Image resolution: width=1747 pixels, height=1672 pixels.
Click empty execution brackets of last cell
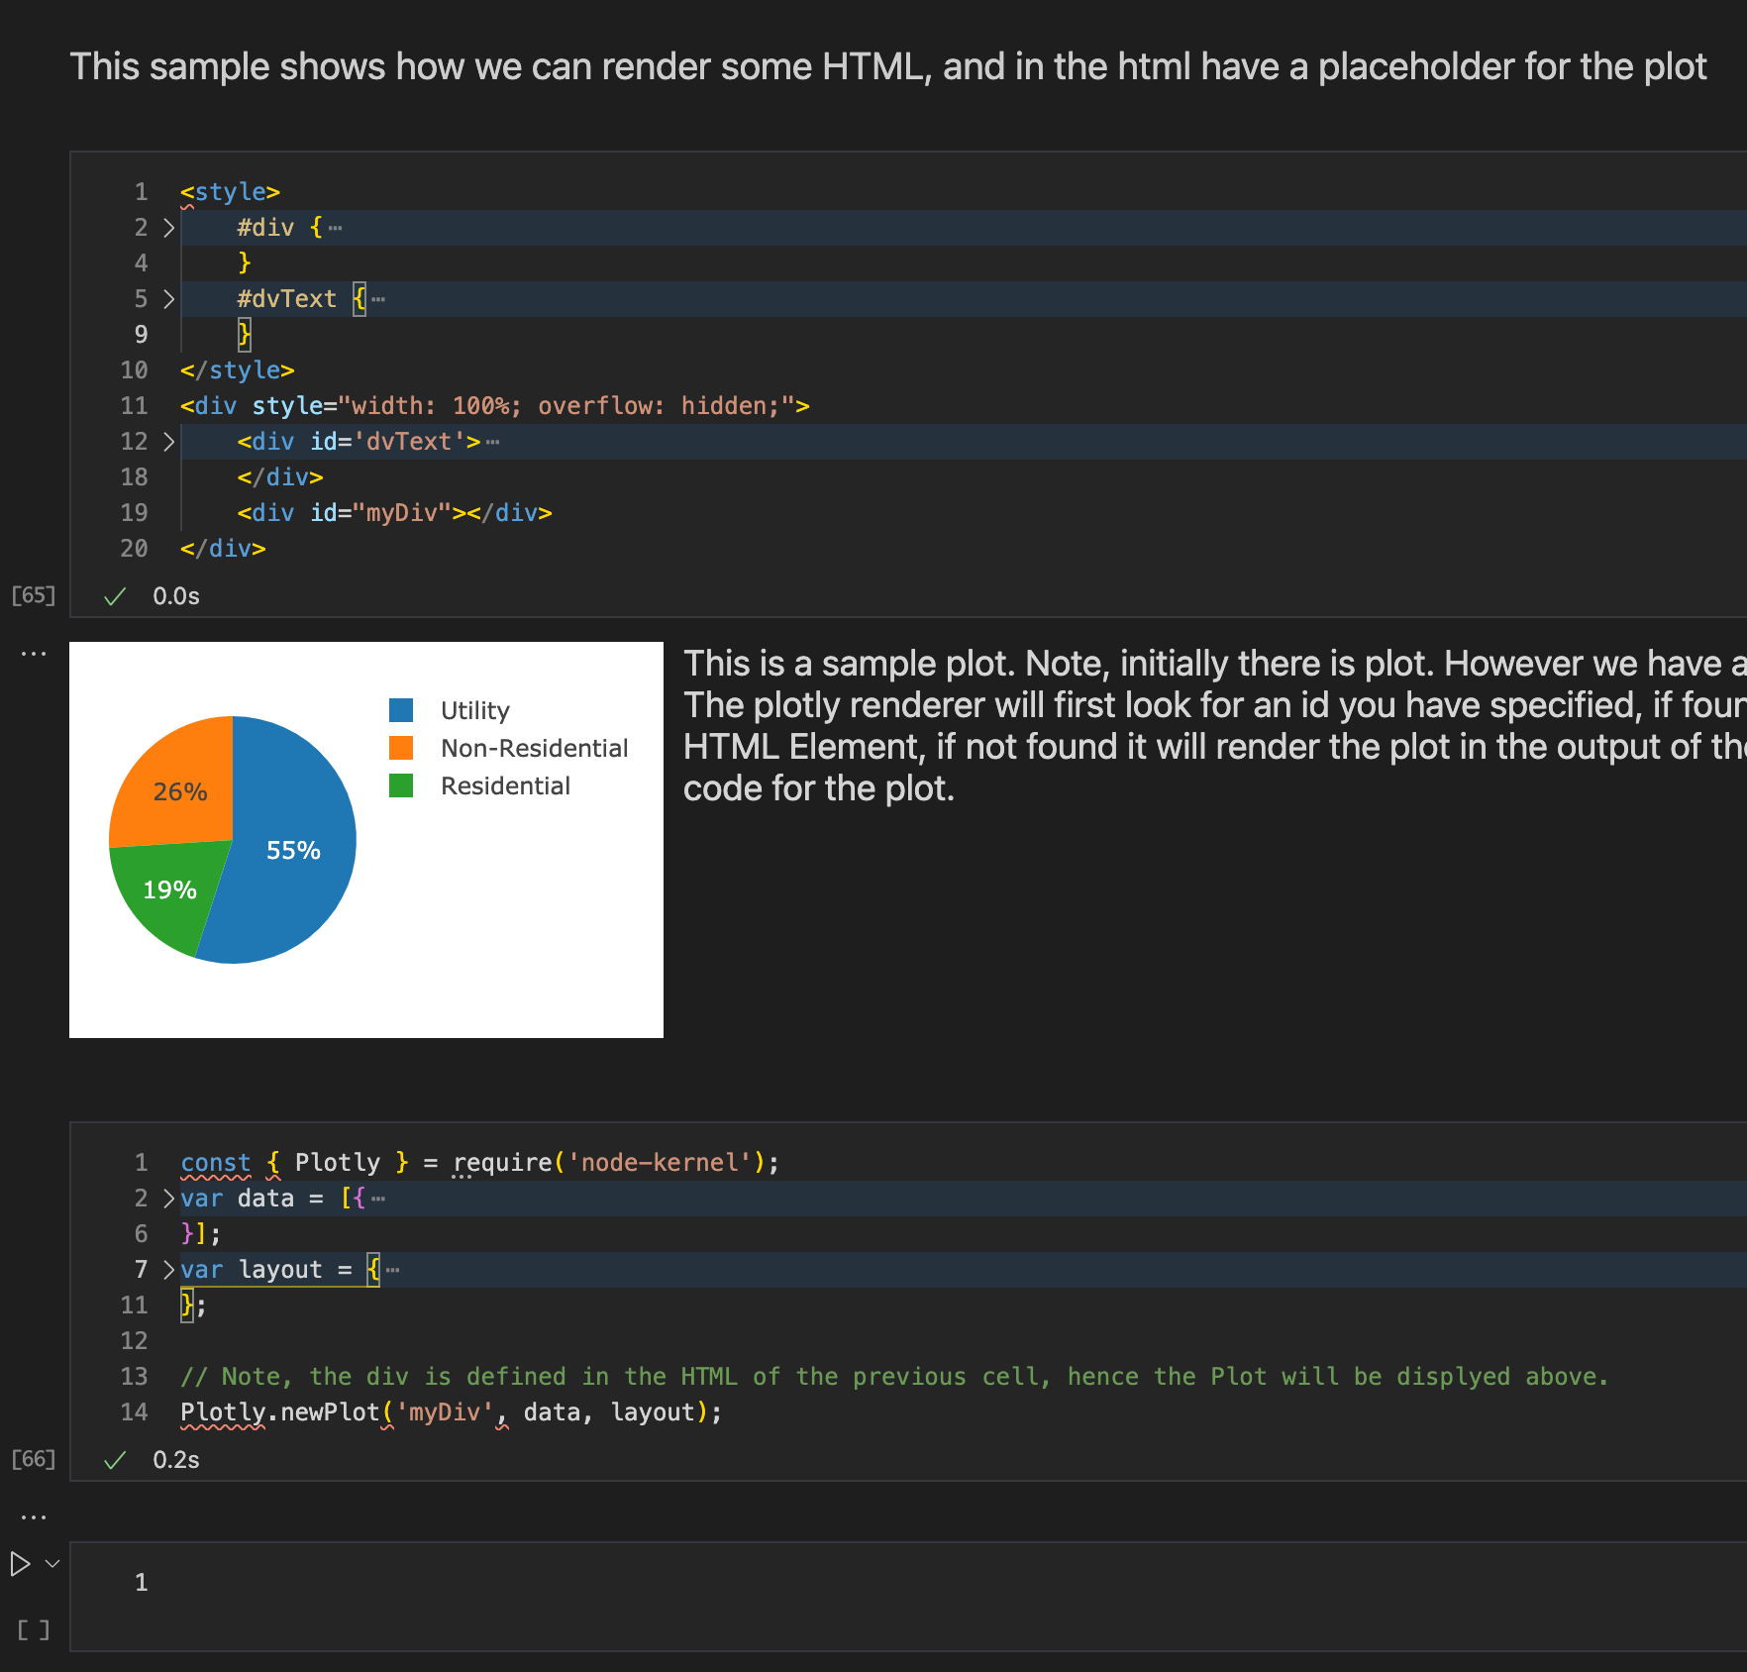tap(33, 1629)
